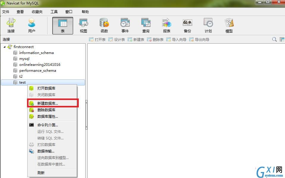
Task: Click the performance_schema database icon
Action: [x=15, y=71]
